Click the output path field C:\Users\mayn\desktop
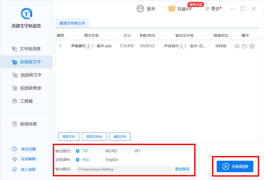Viewport: 264px width, 180px height. pos(124,169)
